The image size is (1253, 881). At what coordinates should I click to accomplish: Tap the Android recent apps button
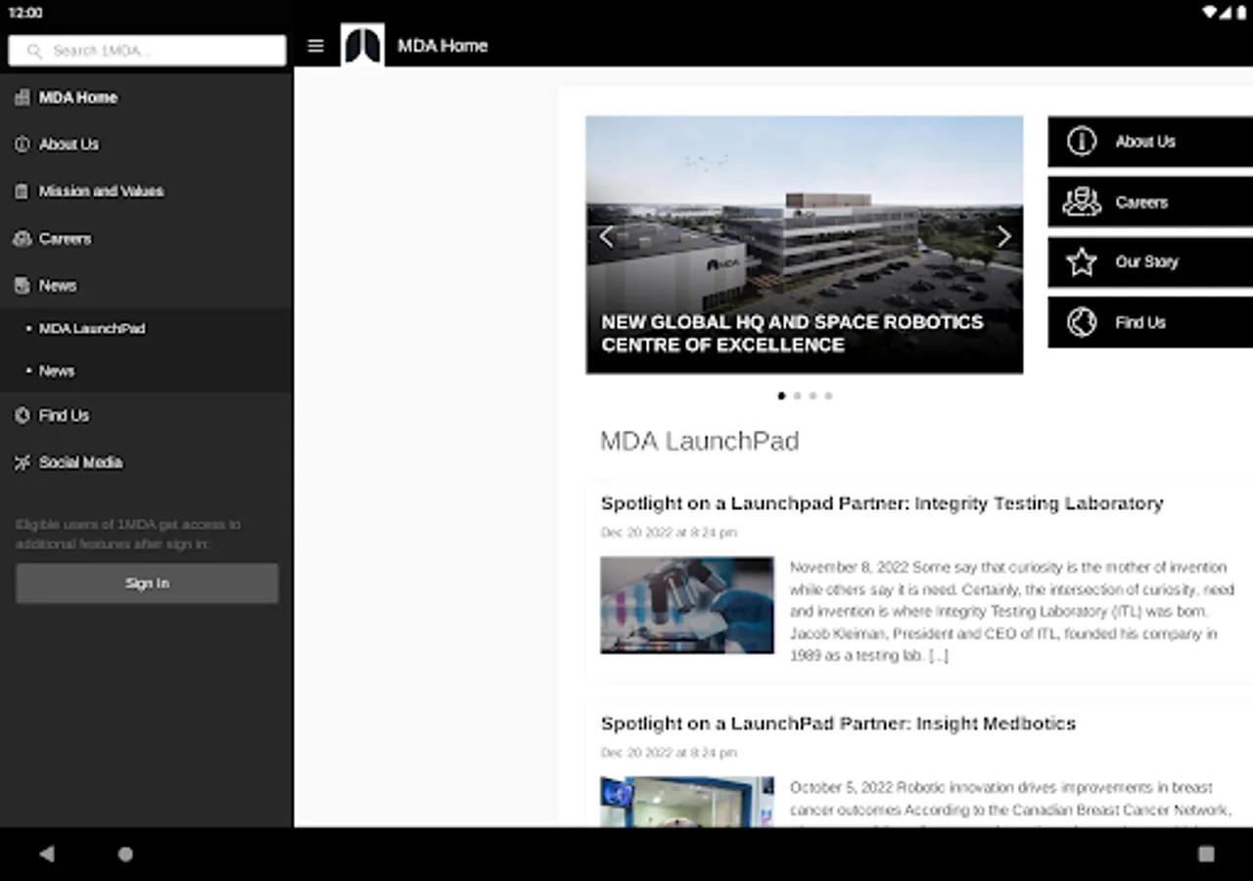1206,854
